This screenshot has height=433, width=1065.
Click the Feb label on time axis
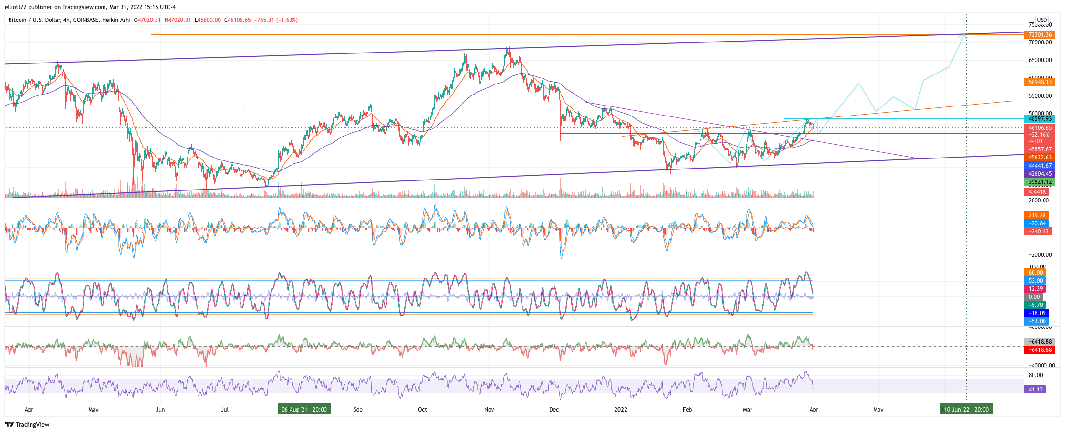coord(687,410)
